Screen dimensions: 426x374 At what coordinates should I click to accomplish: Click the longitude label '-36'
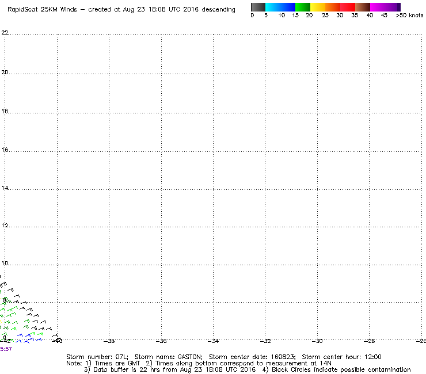[x=161, y=341]
